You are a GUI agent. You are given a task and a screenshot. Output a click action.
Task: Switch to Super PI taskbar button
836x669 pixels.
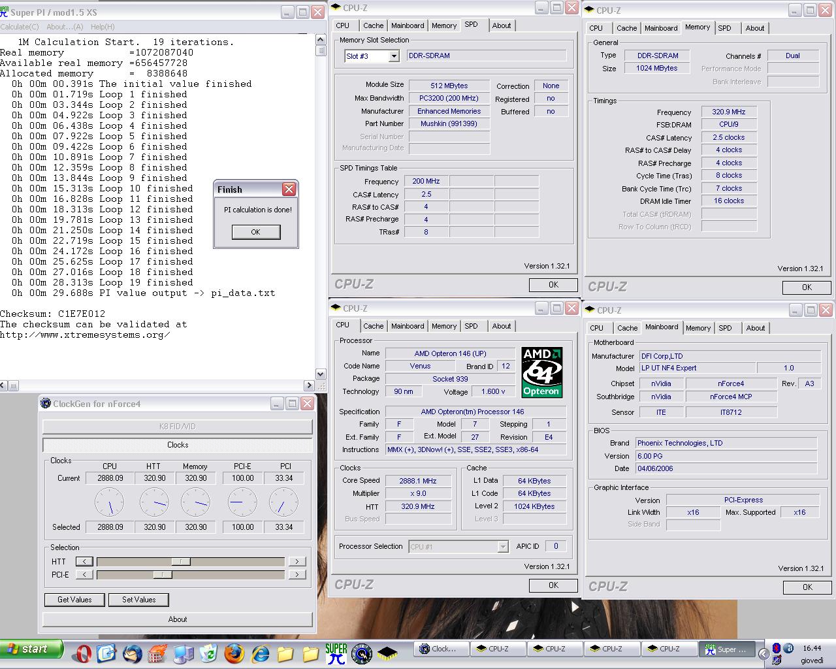pos(727,649)
